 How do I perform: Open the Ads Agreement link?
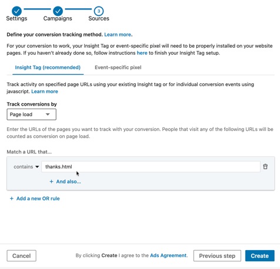tap(168, 255)
